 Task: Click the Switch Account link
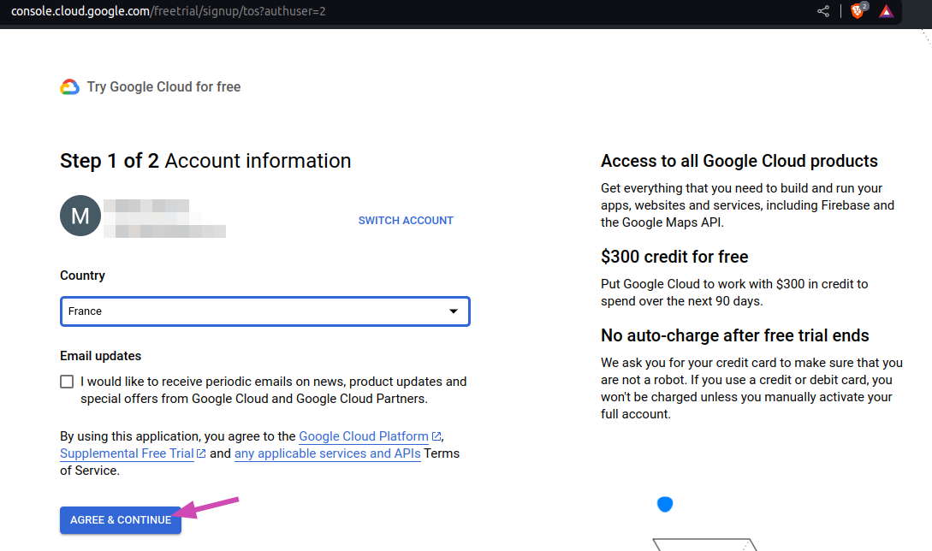tap(406, 221)
